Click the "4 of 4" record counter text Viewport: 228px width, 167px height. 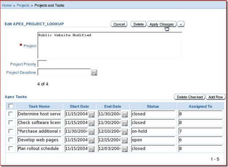click(x=43, y=84)
